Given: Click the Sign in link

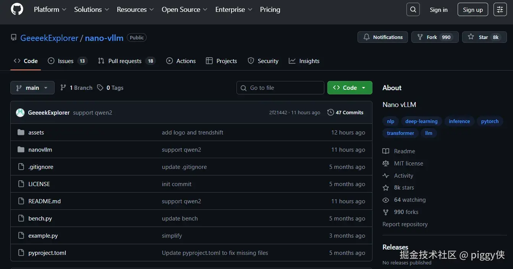Looking at the screenshot, I should click(439, 10).
